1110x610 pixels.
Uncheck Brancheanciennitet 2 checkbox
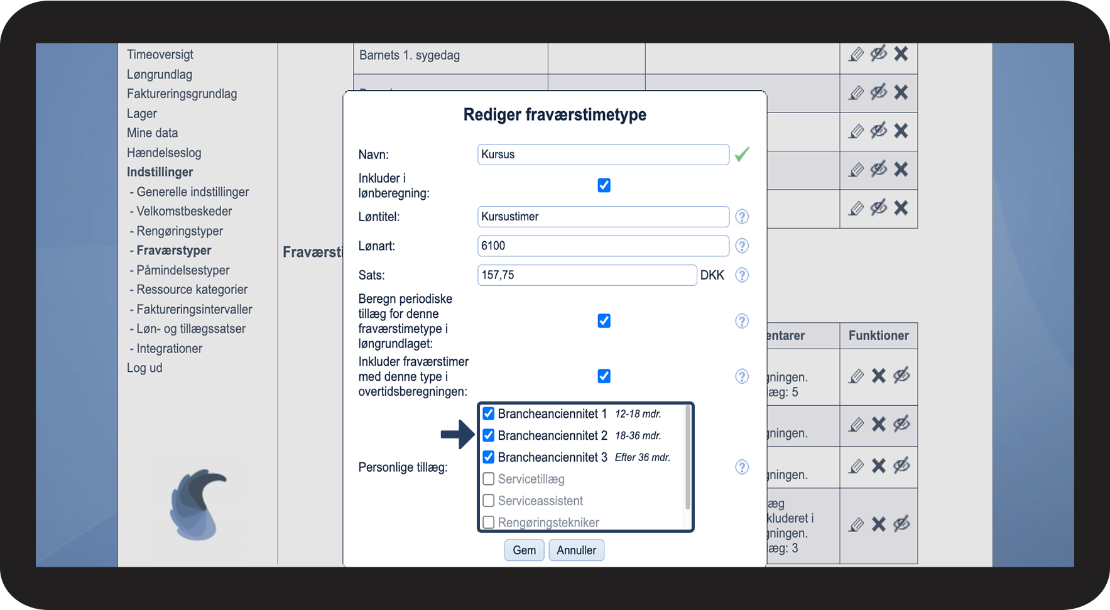click(x=489, y=435)
